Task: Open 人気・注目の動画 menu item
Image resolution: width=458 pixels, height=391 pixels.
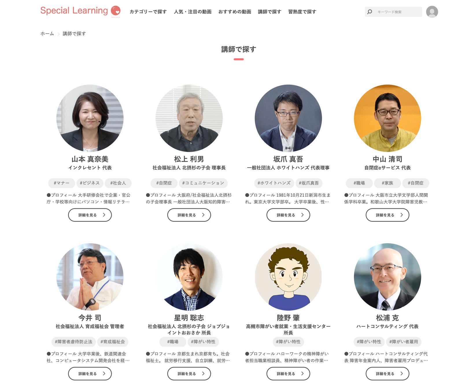Action: [193, 12]
